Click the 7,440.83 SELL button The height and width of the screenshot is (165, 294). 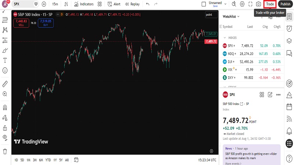[21, 23]
